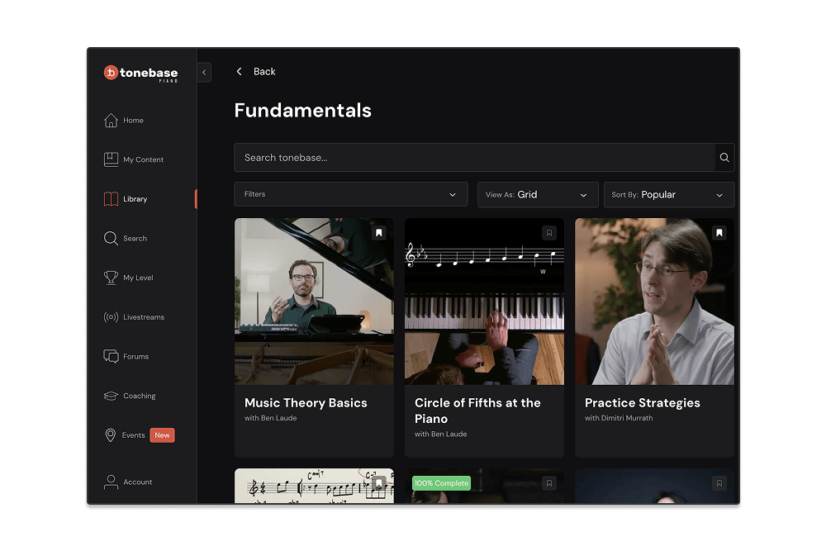Open the View As Grid dropdown
The width and height of the screenshot is (826, 551).
[538, 194]
